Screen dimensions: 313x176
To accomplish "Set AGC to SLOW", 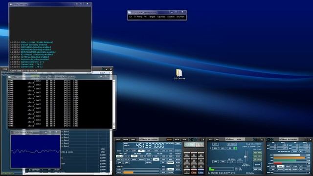I will pyautogui.click(x=171, y=173).
